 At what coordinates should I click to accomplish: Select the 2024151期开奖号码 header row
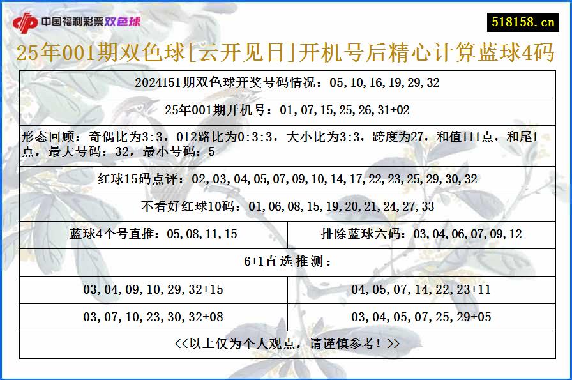(286, 82)
